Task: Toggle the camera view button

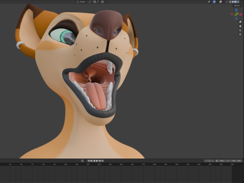Action: [240, 30]
